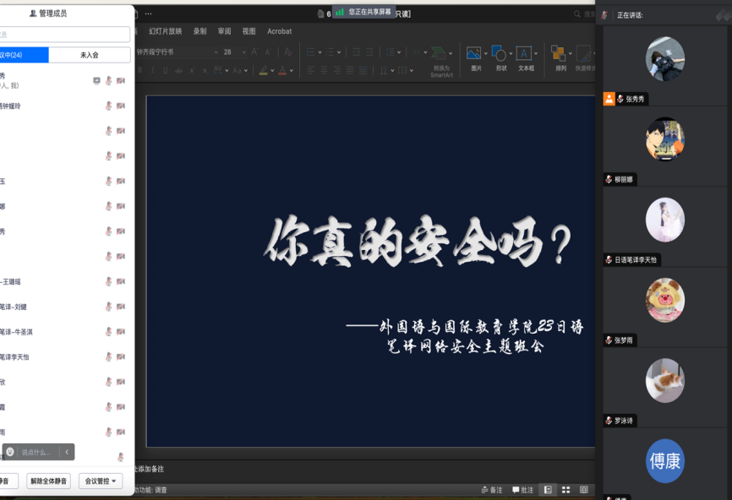Toggle microphone for member 王珊瑶
732x500 pixels.
click(108, 282)
